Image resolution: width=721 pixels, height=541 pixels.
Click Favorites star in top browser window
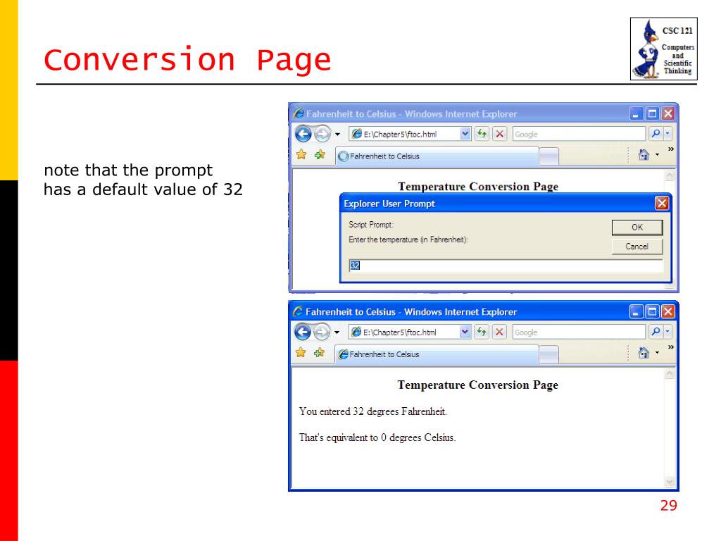[x=301, y=154]
